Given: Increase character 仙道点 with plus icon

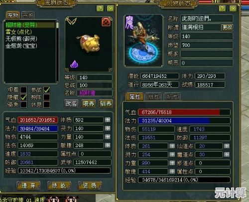Looking at the screenshot, I should click(x=227, y=146).
